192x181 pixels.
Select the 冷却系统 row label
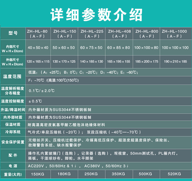(x=13, y=132)
